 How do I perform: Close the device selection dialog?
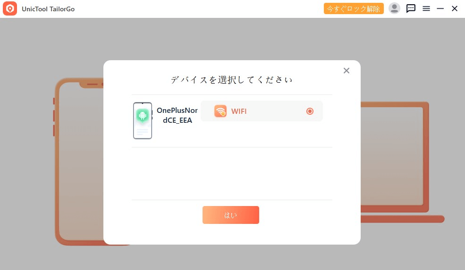point(347,71)
